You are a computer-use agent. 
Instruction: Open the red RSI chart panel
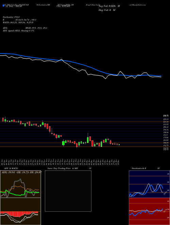[149, 211]
